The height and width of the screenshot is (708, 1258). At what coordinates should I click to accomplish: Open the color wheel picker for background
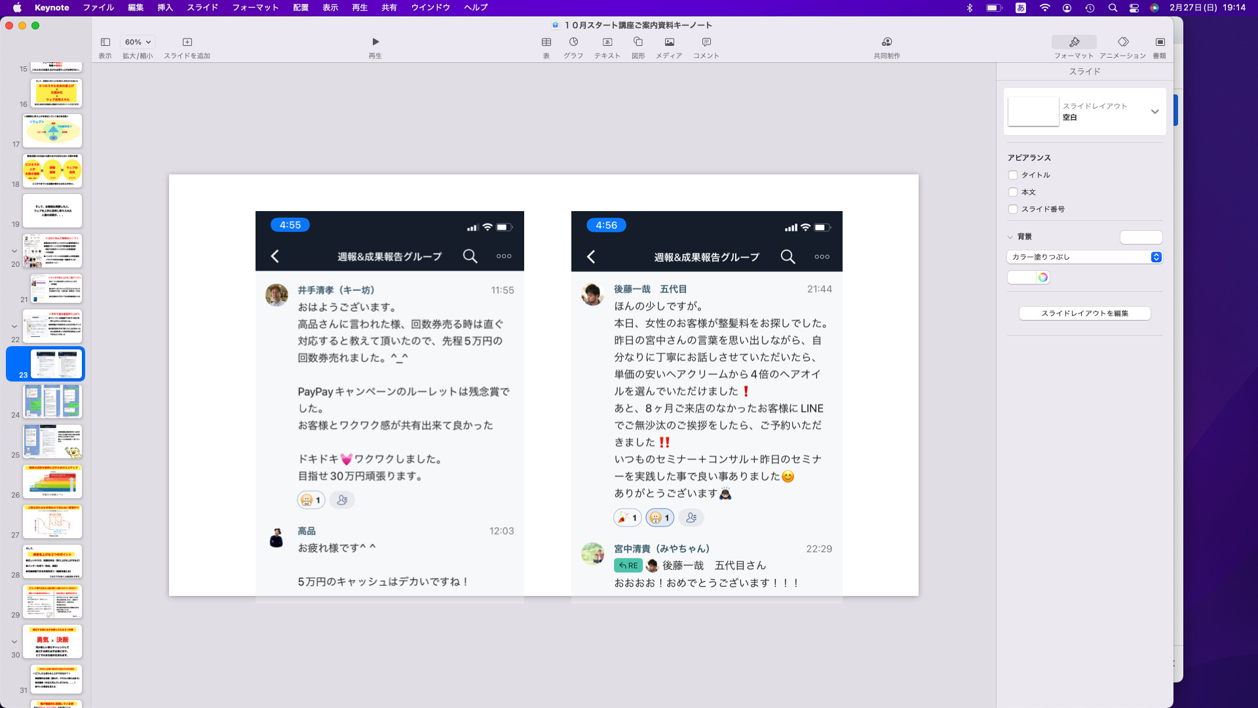(1043, 277)
